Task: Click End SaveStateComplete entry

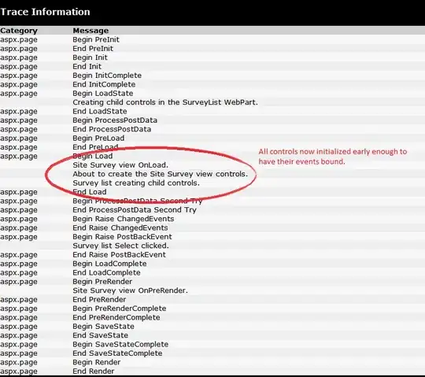Action: [117, 353]
